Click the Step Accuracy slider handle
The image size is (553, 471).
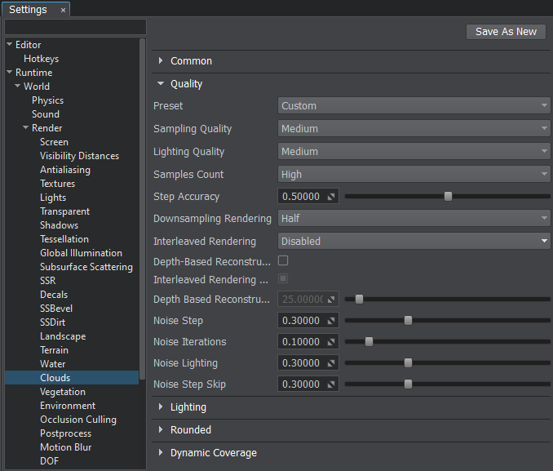tap(448, 197)
